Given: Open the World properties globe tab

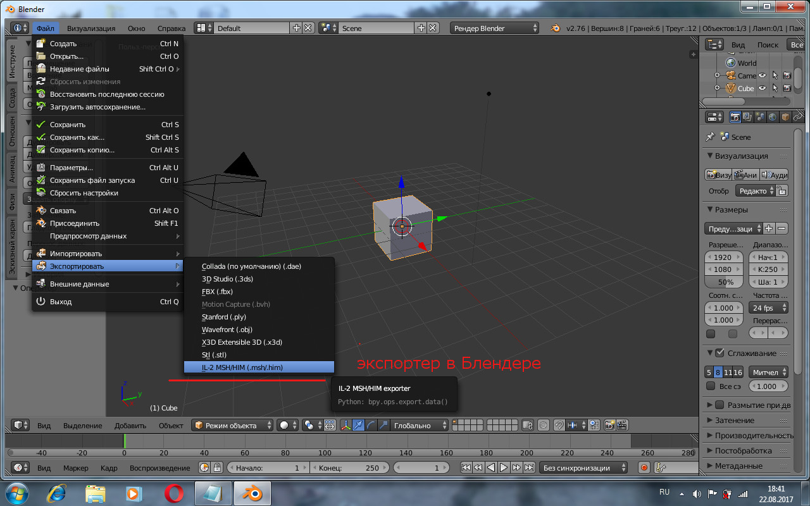Looking at the screenshot, I should tap(773, 117).
